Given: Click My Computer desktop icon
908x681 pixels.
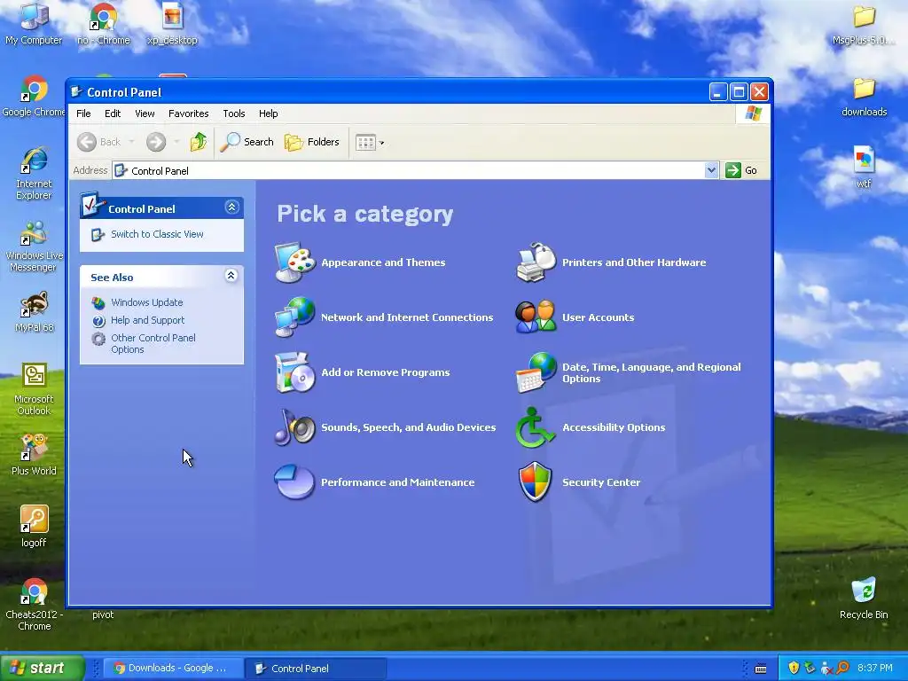Looking at the screenshot, I should coord(34,24).
